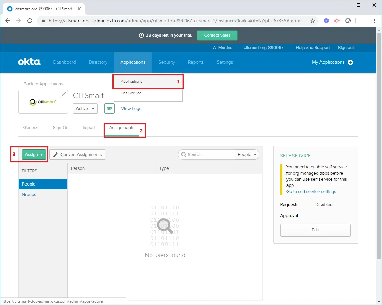
Task: Click Help and Support link
Action: [x=313, y=48]
